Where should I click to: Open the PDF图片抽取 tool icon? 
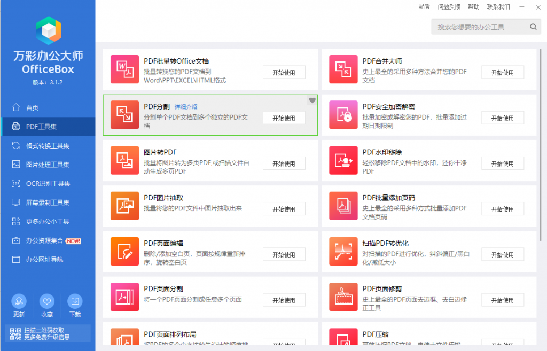124,206
